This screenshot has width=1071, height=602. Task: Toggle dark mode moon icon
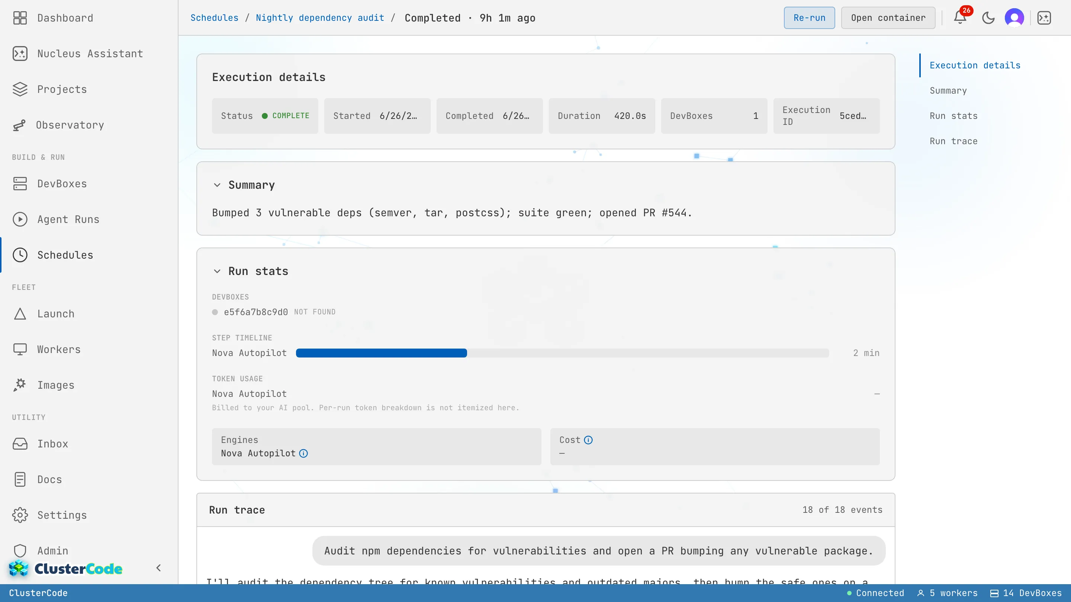(x=988, y=18)
